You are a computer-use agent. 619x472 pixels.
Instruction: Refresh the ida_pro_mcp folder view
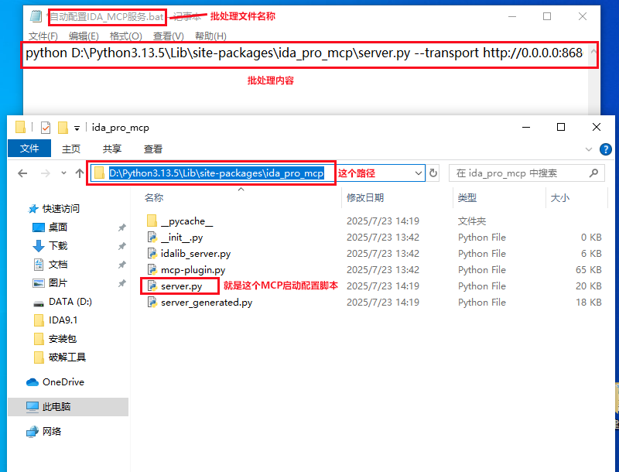(433, 173)
